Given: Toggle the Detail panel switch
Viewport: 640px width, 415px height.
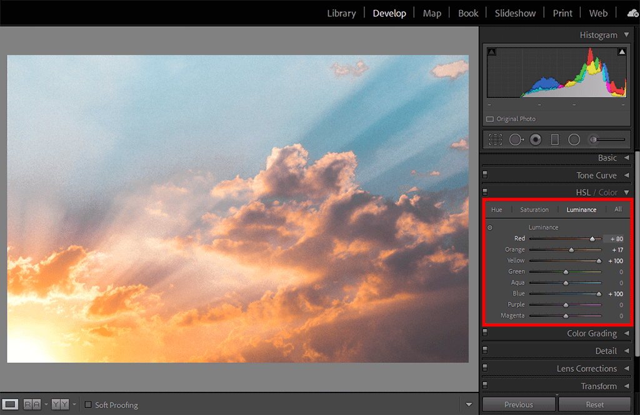Looking at the screenshot, I should coord(485,350).
